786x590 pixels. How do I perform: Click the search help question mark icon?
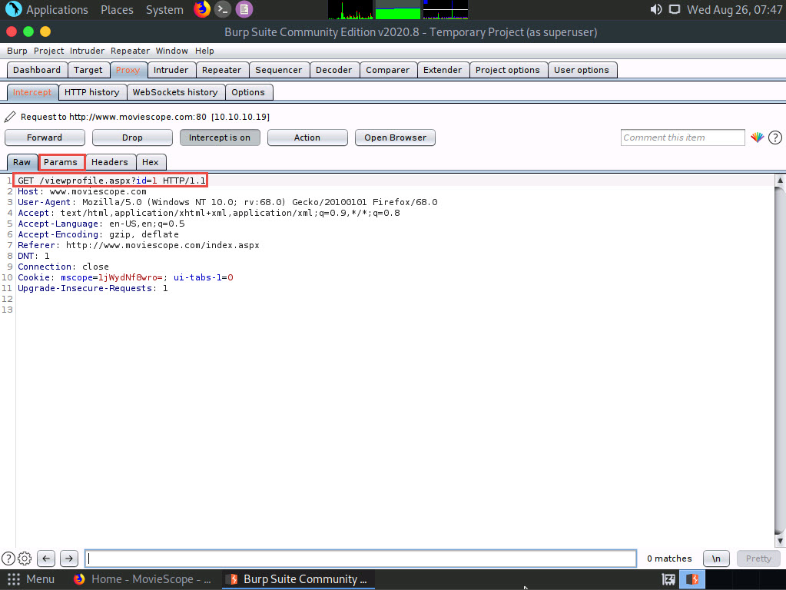coord(8,559)
